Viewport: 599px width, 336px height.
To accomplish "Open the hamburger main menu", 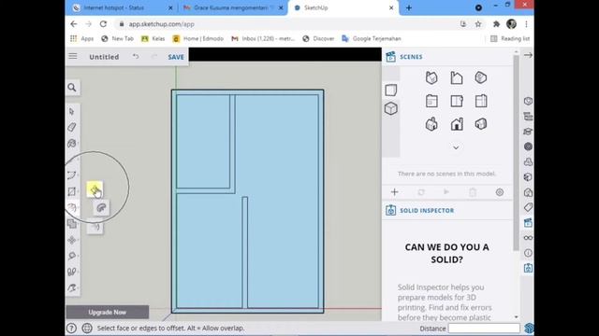I will point(73,56).
